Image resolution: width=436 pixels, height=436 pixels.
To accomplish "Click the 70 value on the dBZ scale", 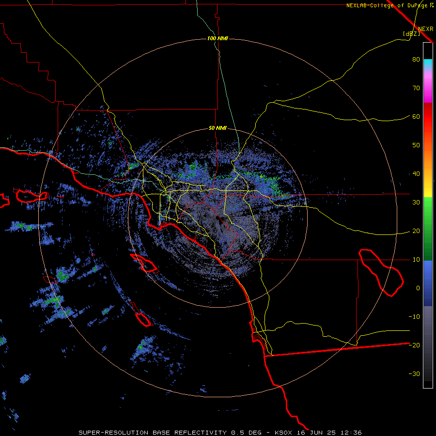I will click(x=416, y=88).
